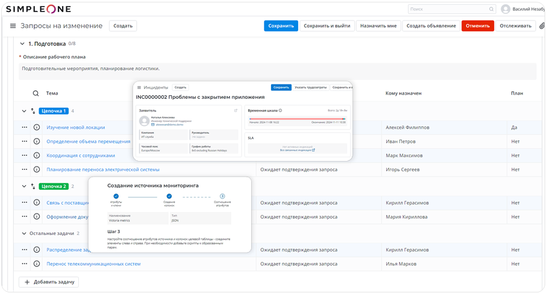Click Отслеживать button
This screenshot has height=293, width=547.
pyautogui.click(x=516, y=26)
